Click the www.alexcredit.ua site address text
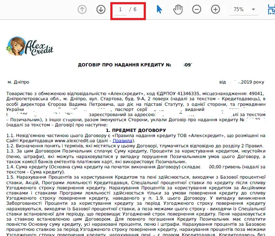This screenshot has width=275, height=236. 75,140
